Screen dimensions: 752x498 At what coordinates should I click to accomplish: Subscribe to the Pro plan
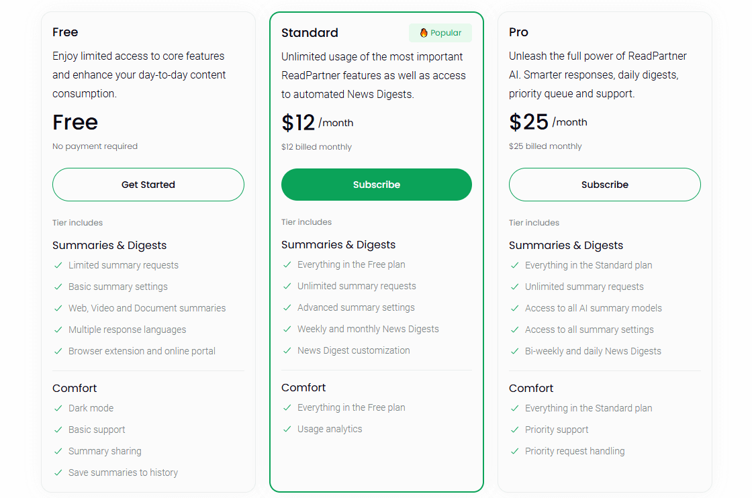click(604, 185)
